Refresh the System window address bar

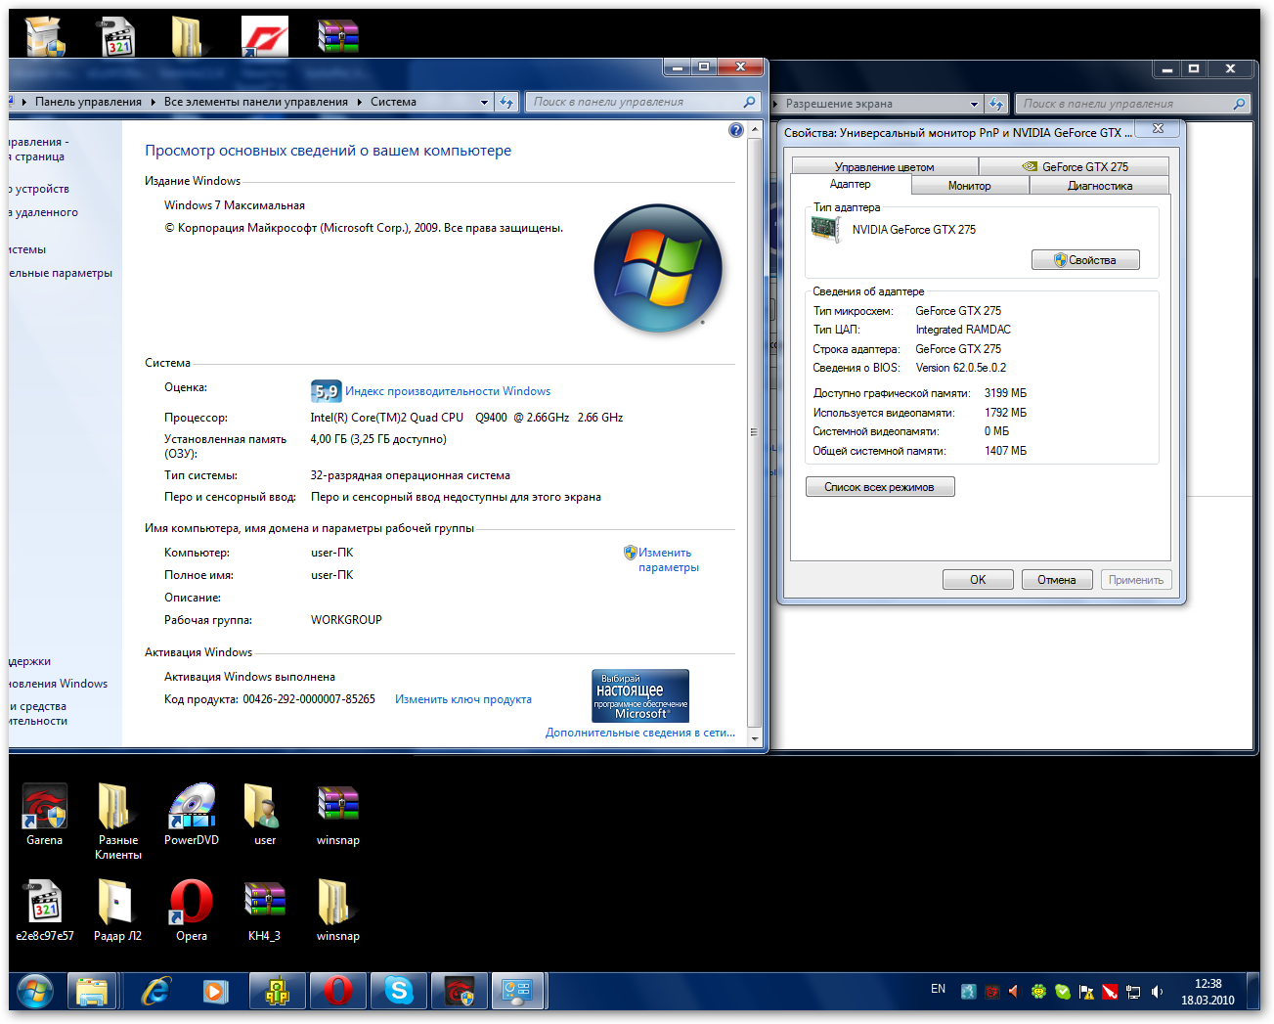(506, 102)
